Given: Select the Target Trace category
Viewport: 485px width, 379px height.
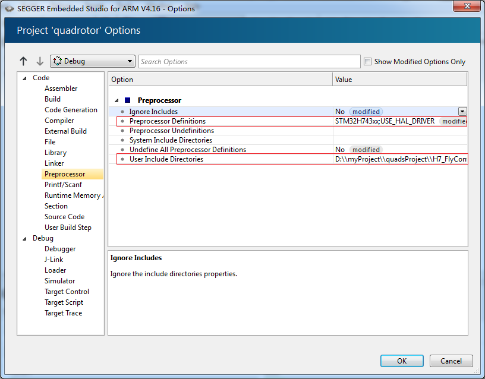Looking at the screenshot, I should pyautogui.click(x=64, y=313).
